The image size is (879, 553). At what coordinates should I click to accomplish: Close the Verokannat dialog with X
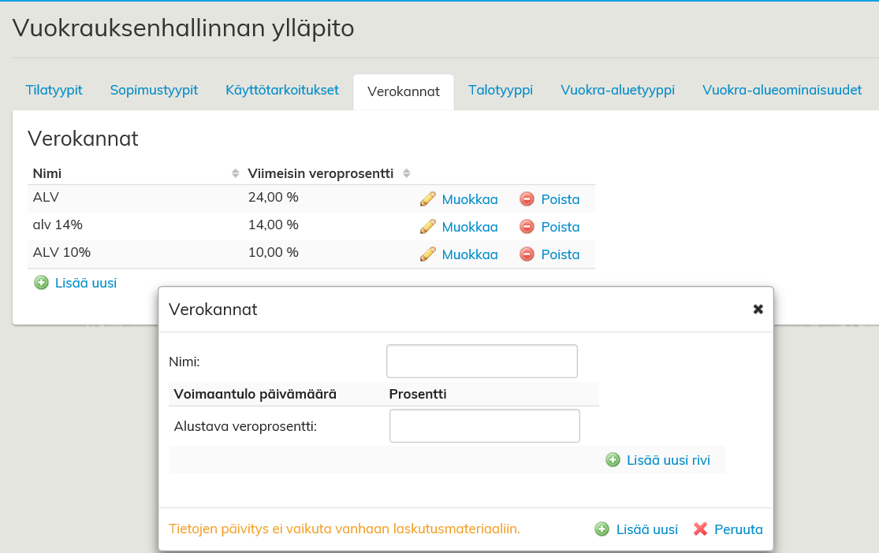click(x=758, y=309)
